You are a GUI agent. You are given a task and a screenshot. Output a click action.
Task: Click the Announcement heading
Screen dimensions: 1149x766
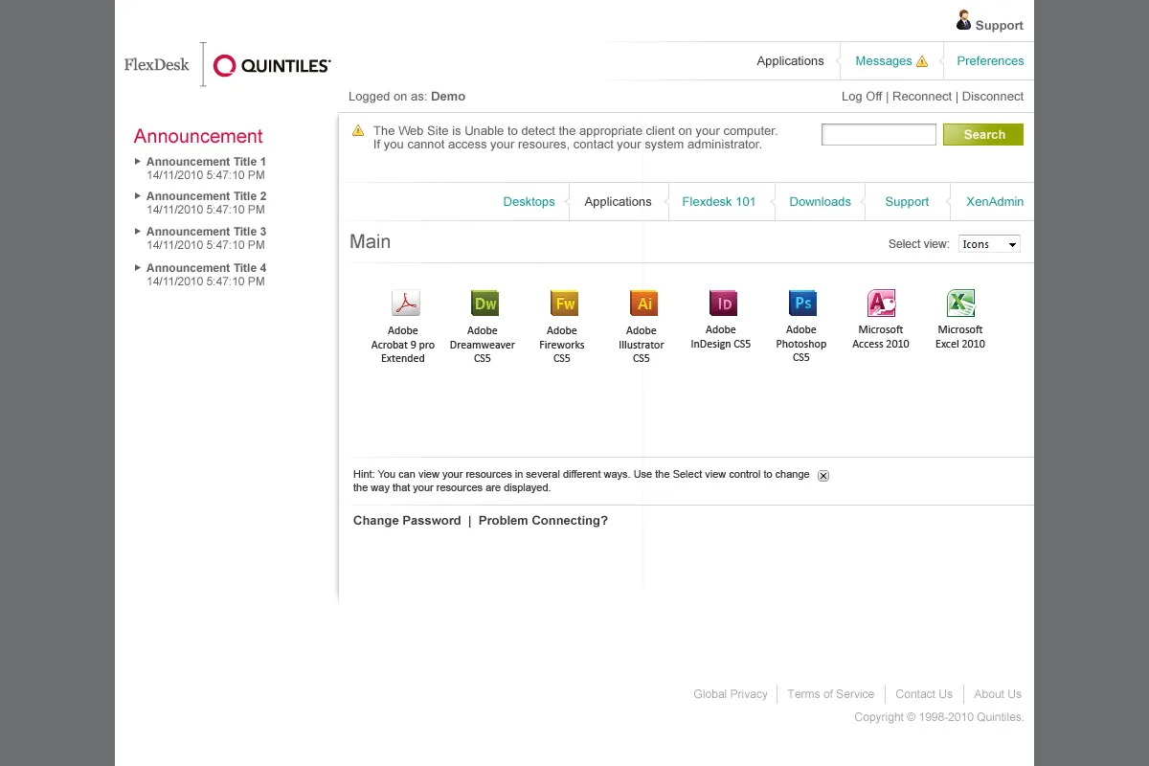click(x=198, y=136)
